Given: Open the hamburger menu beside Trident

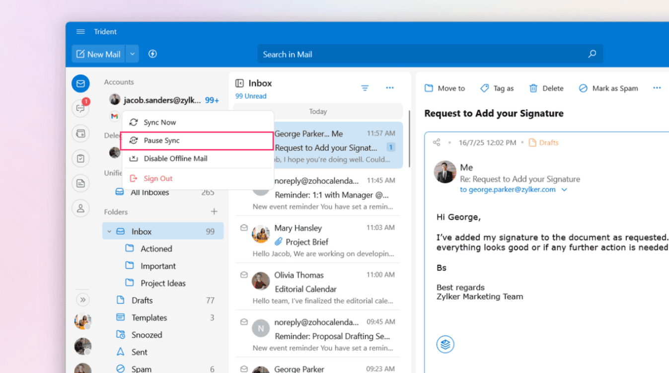Looking at the screenshot, I should click(80, 32).
